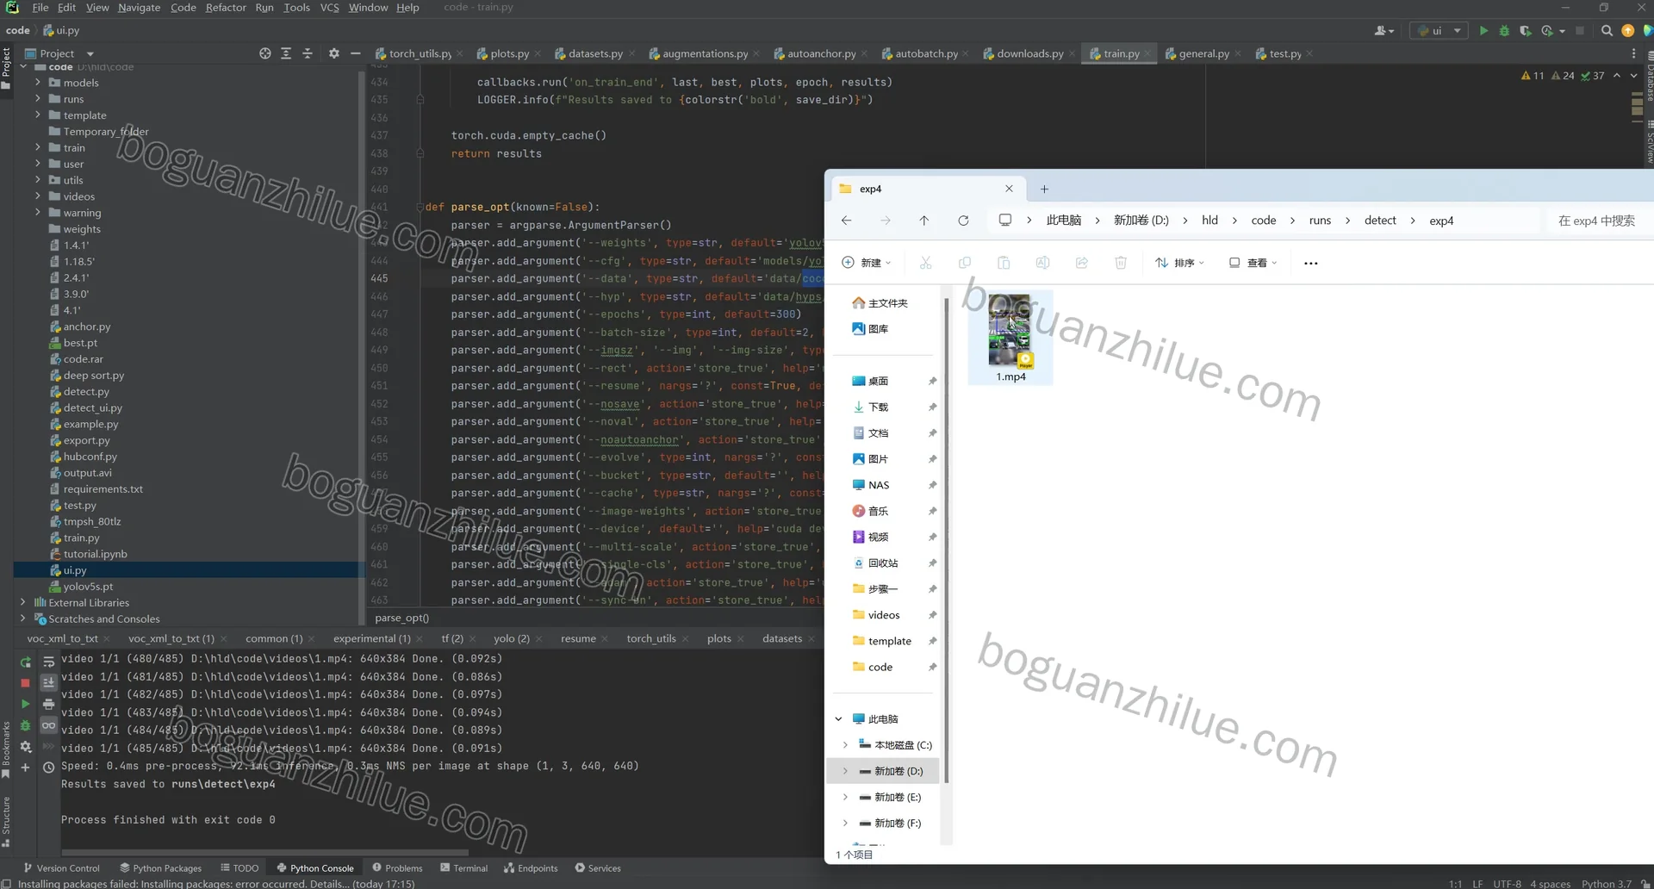Unpin 桌面 from Explorer quick access

pyautogui.click(x=932, y=381)
